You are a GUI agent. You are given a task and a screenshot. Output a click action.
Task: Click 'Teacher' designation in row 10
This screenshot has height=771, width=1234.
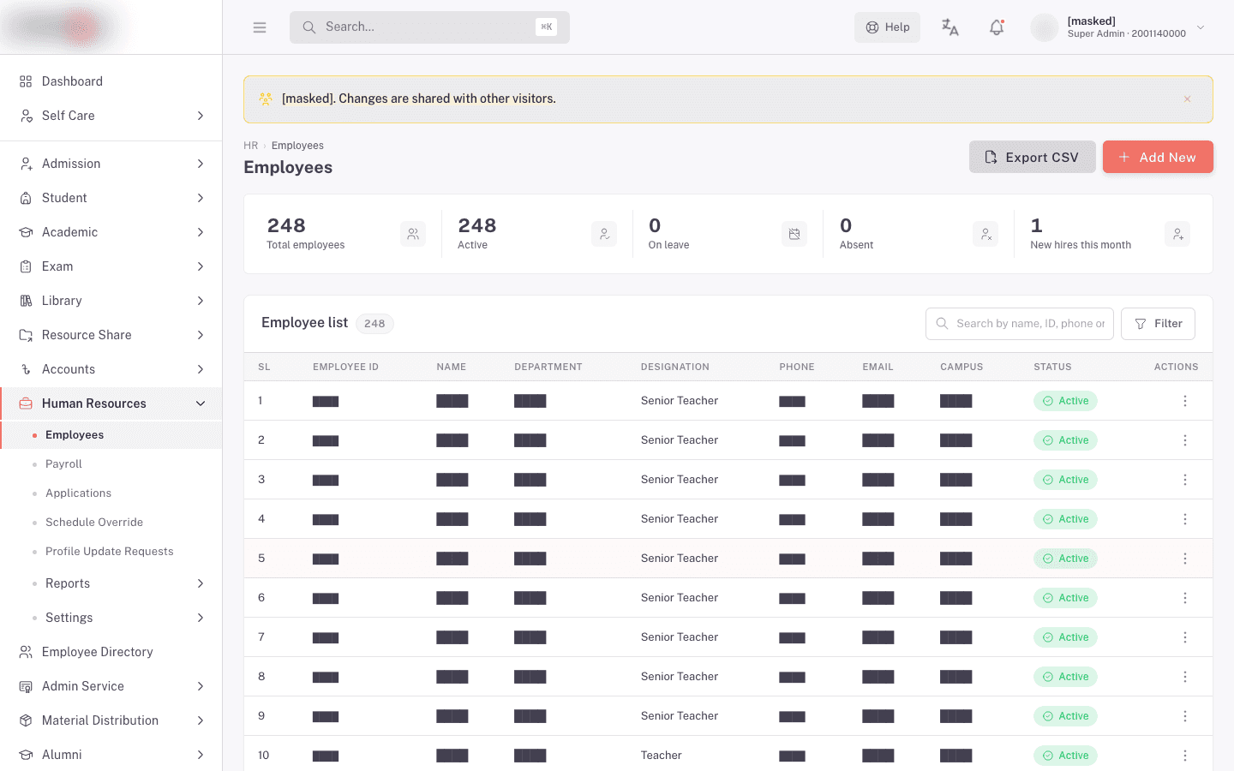pyautogui.click(x=662, y=756)
